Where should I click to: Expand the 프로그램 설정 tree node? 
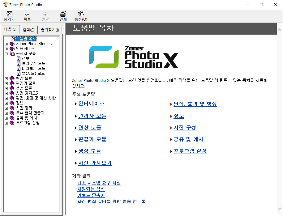[x=6, y=123]
